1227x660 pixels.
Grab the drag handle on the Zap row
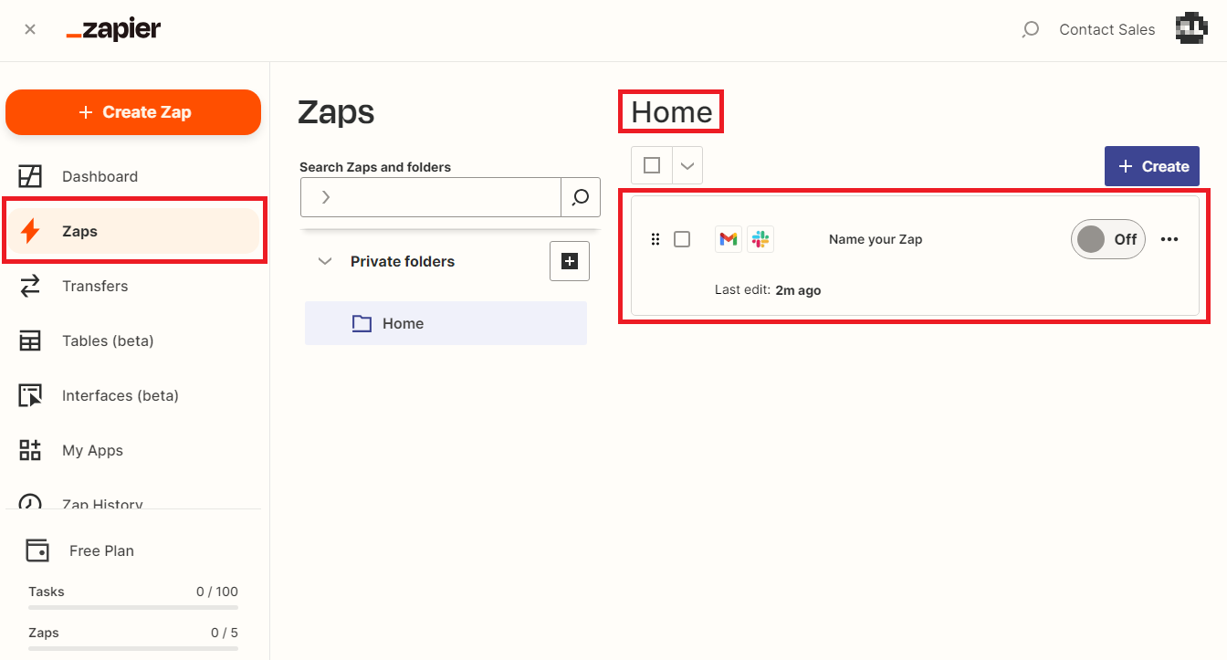point(655,239)
